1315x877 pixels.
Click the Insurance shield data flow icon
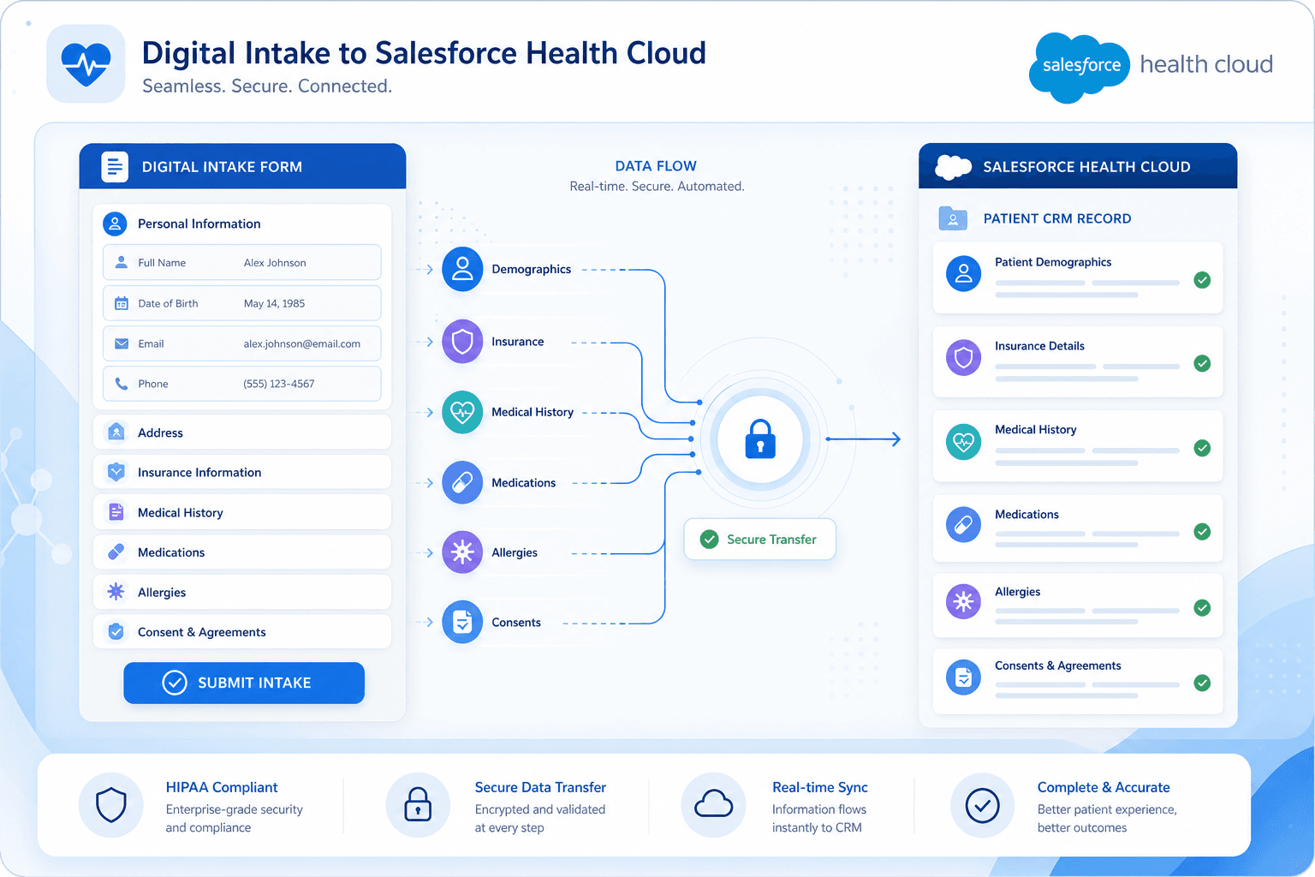(462, 342)
